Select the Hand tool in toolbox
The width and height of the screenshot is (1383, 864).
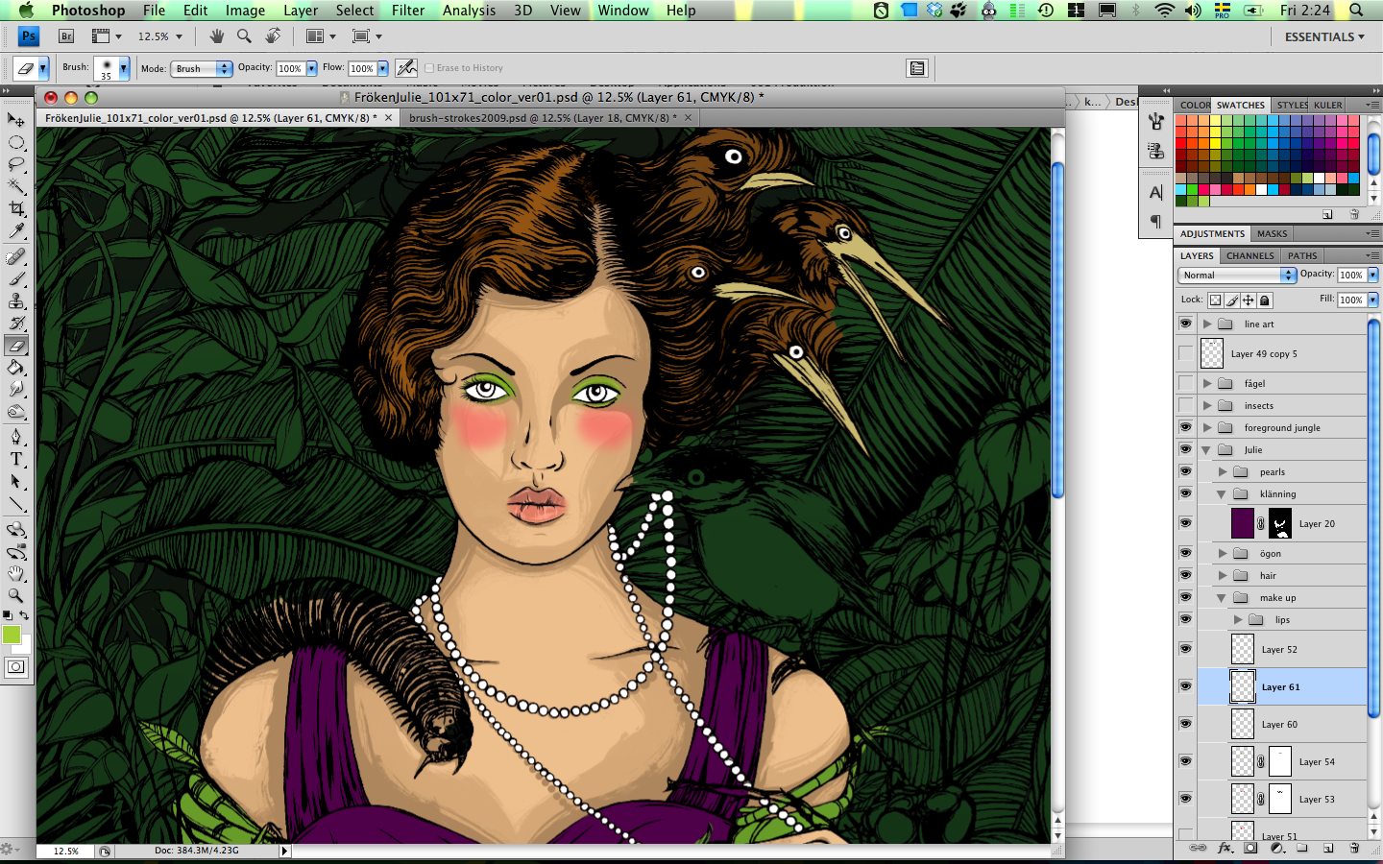pyautogui.click(x=16, y=573)
